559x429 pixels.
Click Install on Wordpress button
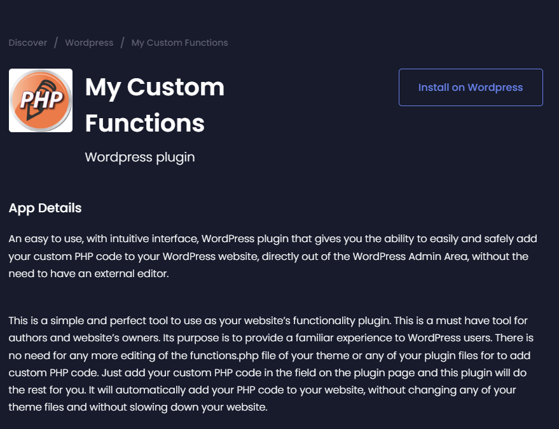[471, 87]
